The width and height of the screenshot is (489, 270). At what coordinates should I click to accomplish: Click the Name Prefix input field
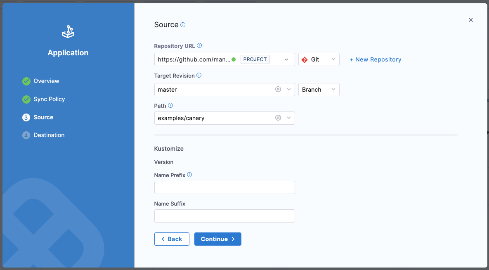click(224, 187)
